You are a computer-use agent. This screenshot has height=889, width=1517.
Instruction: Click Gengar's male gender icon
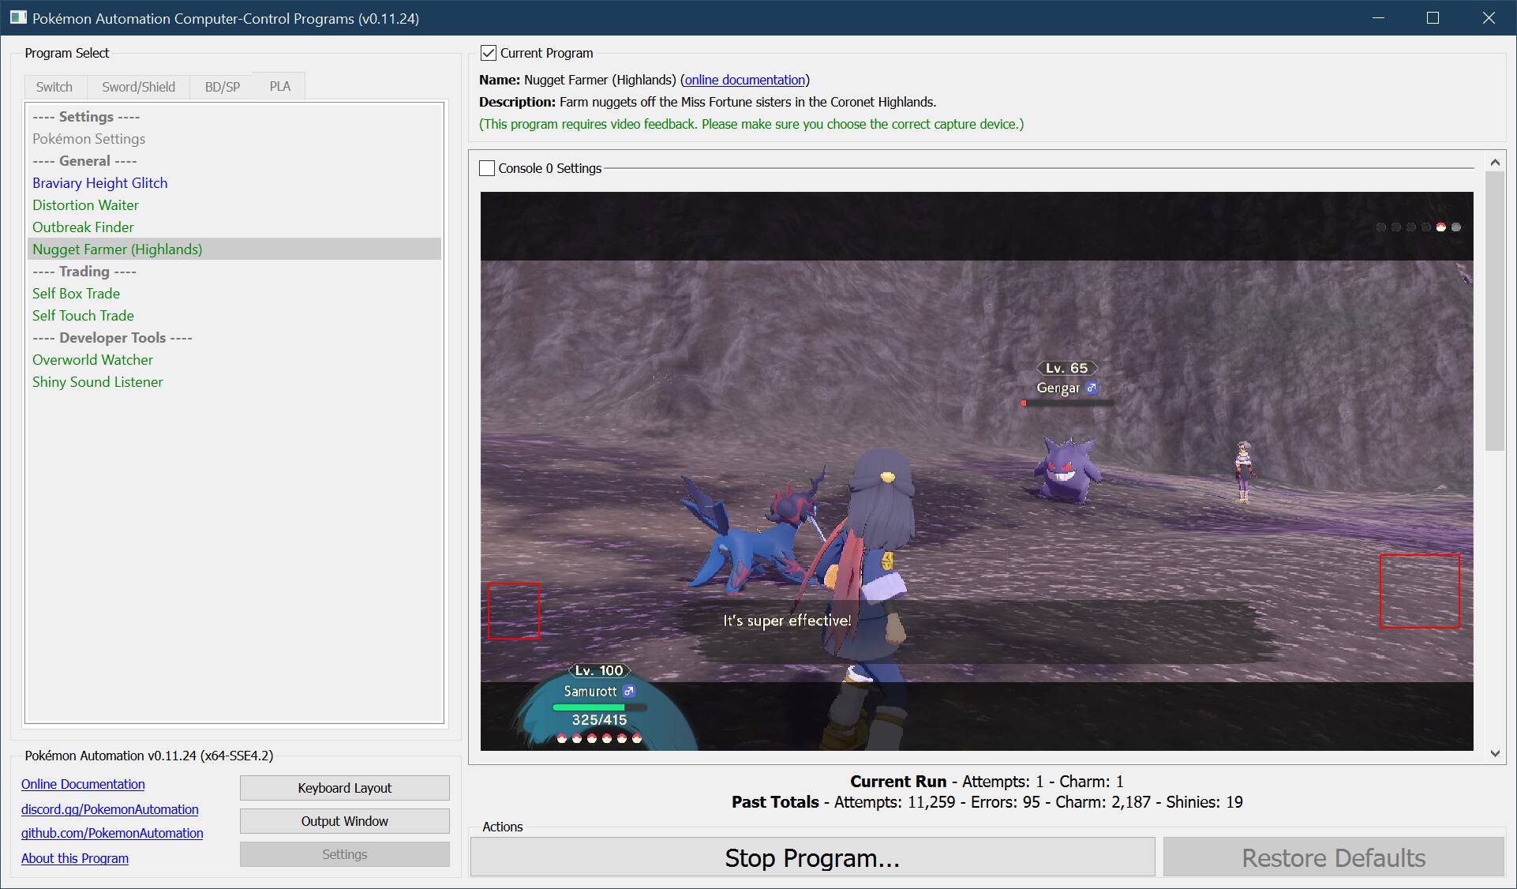(x=1091, y=388)
